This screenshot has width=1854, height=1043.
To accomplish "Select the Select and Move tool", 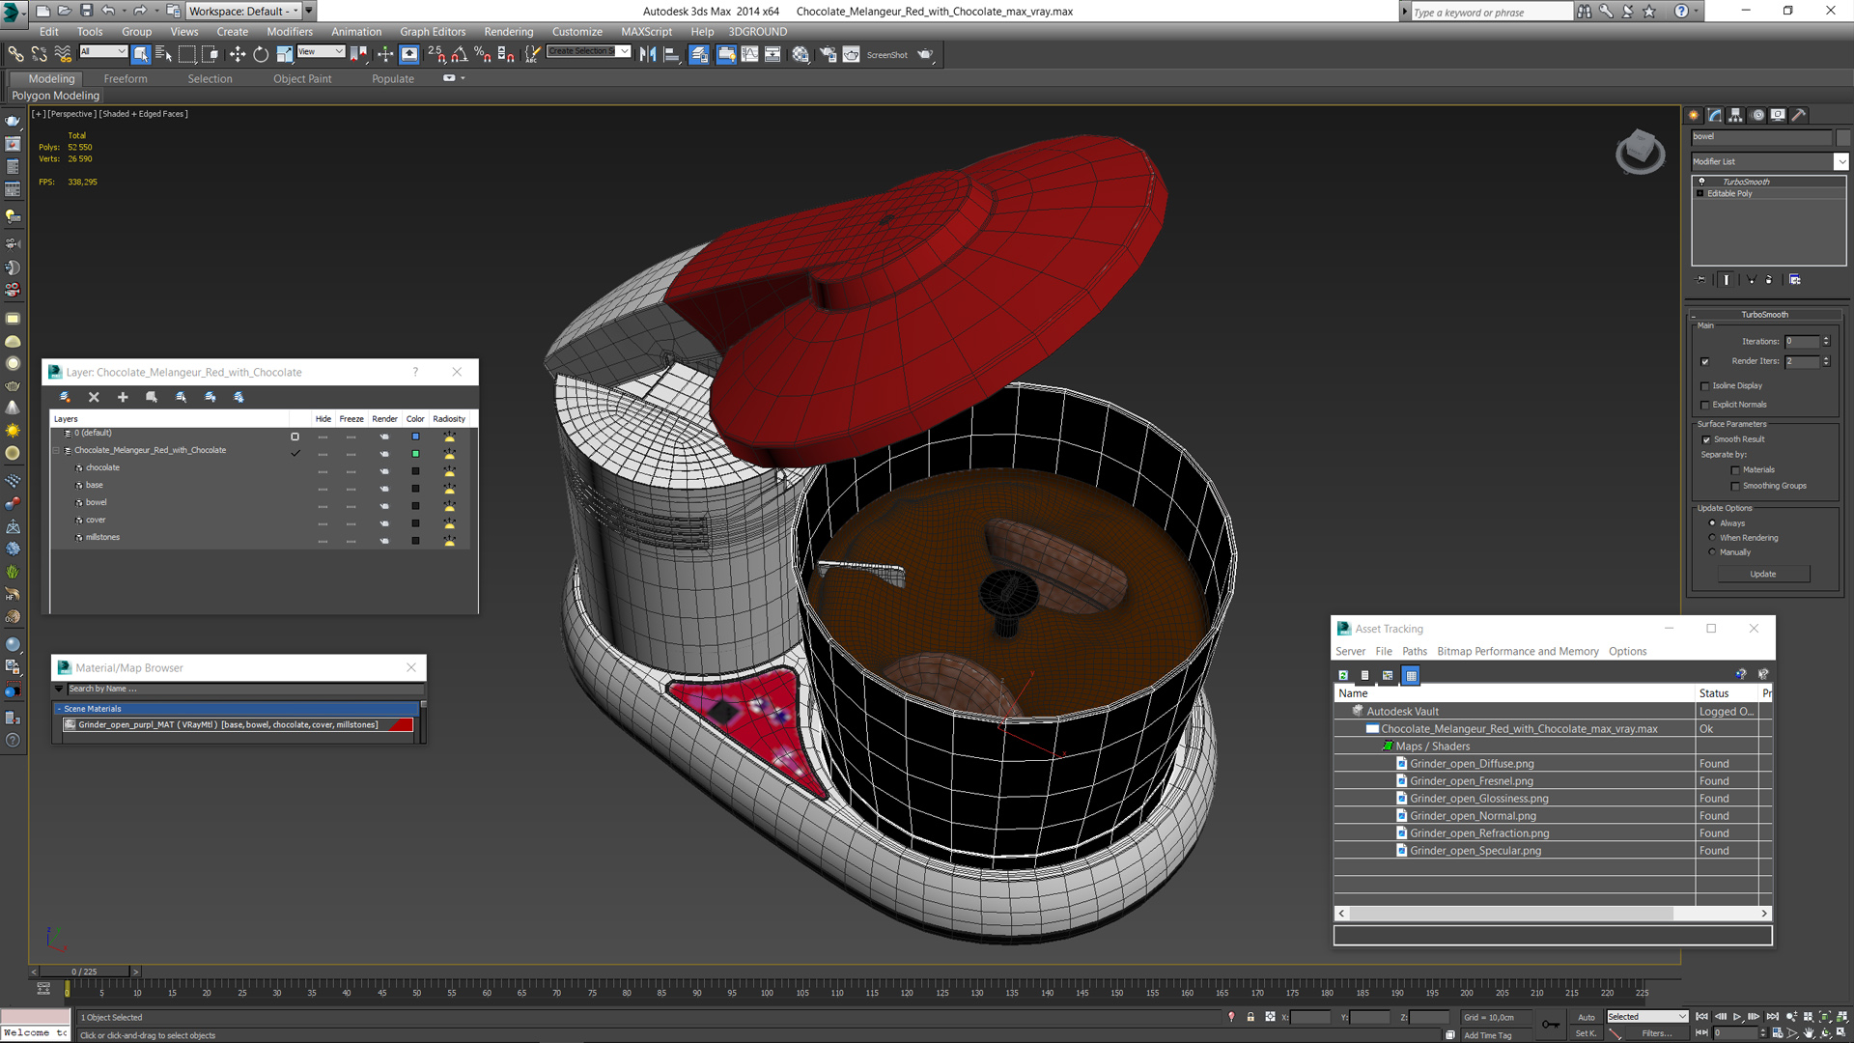I will point(238,55).
